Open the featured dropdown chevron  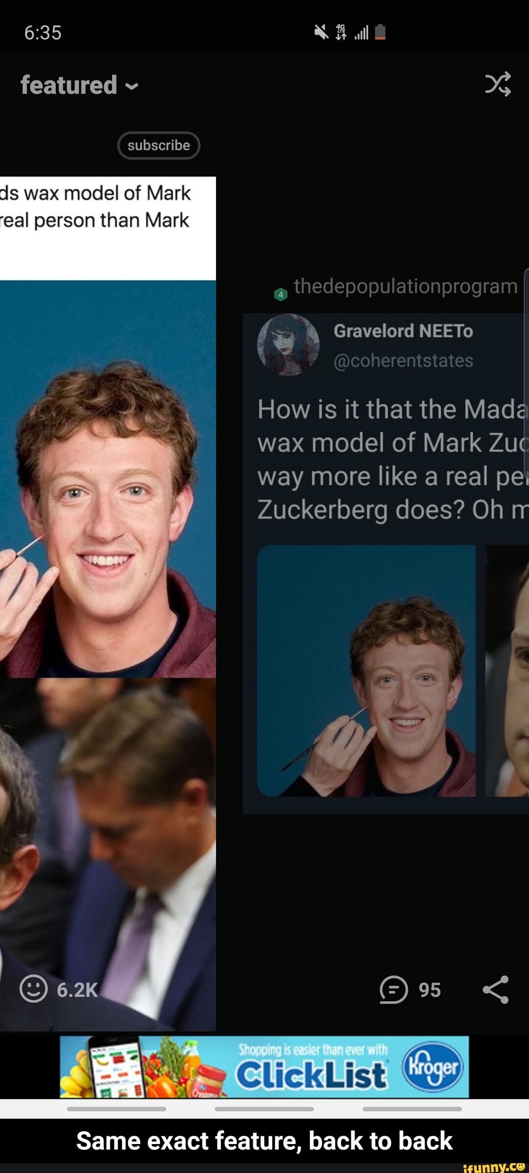[131, 87]
